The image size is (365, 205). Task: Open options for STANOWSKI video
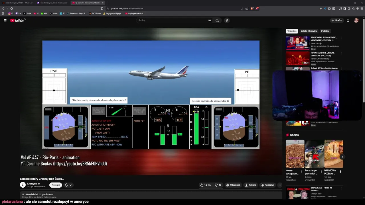[342, 38]
